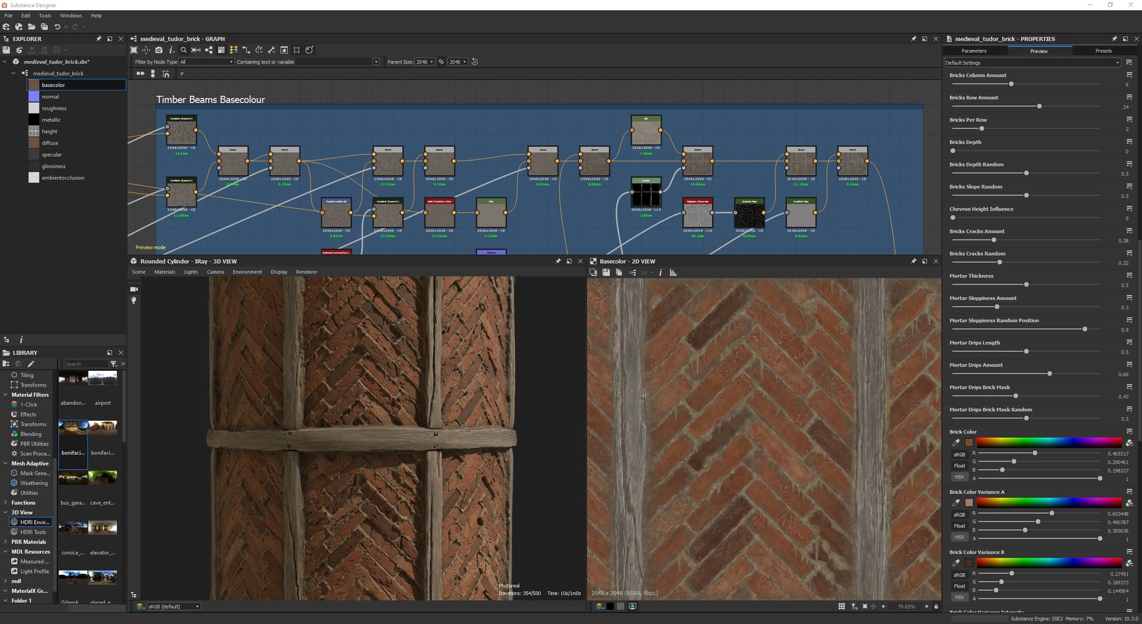Pick Brick Color with the eyedropper

[956, 443]
